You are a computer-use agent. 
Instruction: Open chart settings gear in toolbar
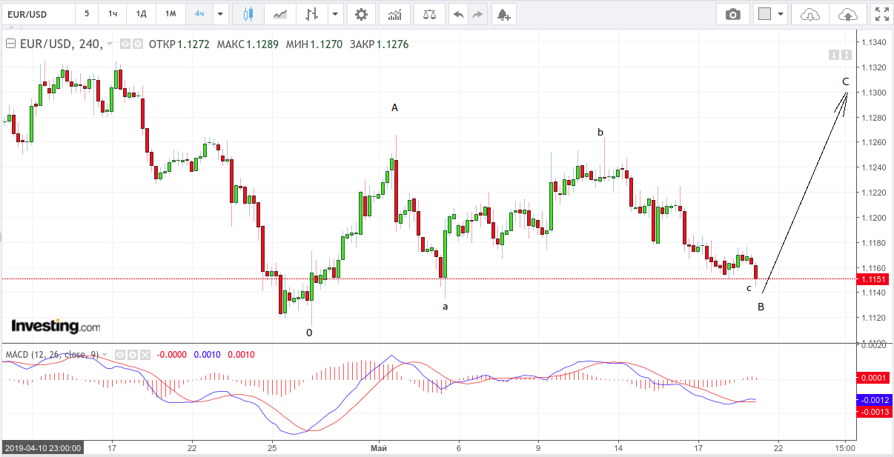click(361, 14)
